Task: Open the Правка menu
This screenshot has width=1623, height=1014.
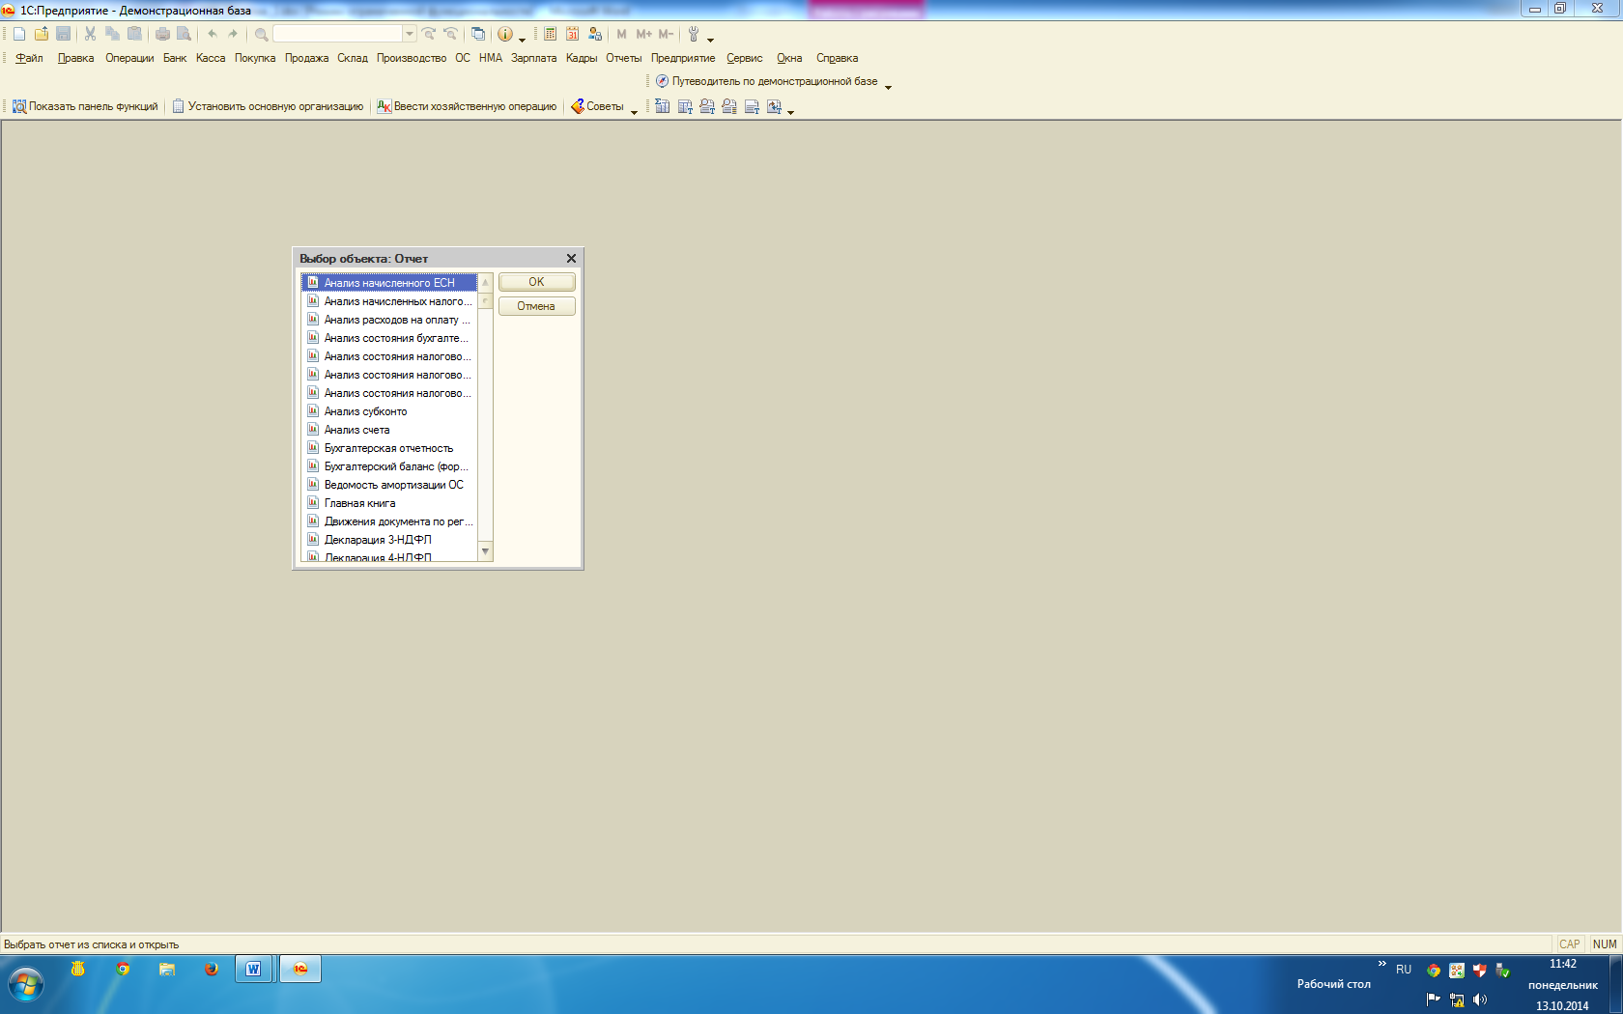Action: pyautogui.click(x=75, y=58)
